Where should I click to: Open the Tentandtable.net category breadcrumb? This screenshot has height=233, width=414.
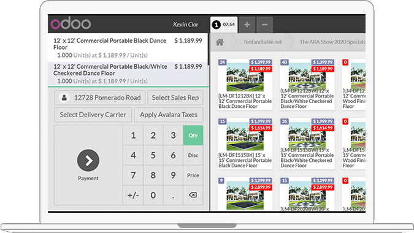click(263, 42)
